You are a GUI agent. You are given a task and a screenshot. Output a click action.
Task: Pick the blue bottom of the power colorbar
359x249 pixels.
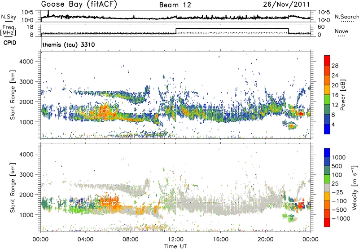click(x=327, y=129)
